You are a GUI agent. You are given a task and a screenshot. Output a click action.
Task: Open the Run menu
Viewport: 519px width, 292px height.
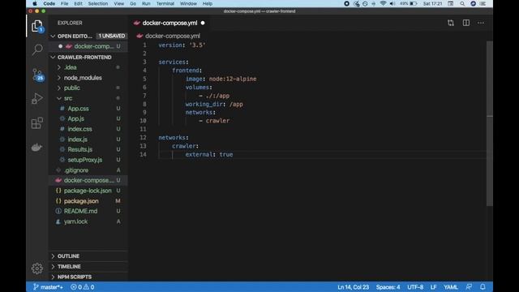[x=146, y=3]
